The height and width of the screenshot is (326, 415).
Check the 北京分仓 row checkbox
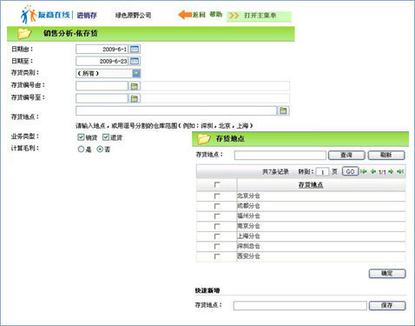point(217,196)
